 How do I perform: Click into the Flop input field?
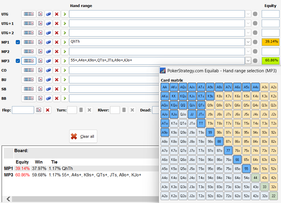coord(23,110)
